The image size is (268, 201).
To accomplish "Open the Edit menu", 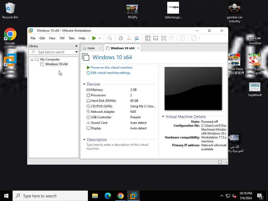I will coord(42,38).
